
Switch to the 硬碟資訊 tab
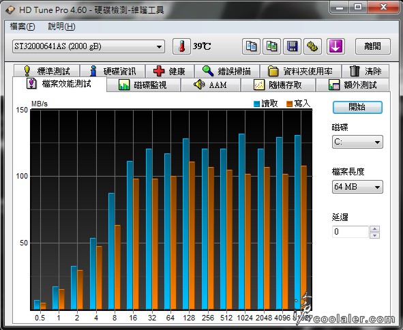(113, 71)
